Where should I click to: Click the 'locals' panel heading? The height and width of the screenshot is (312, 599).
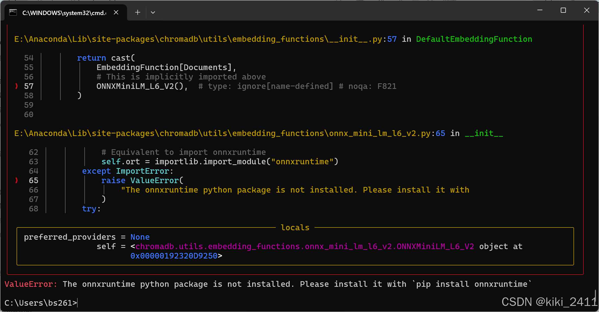point(295,227)
